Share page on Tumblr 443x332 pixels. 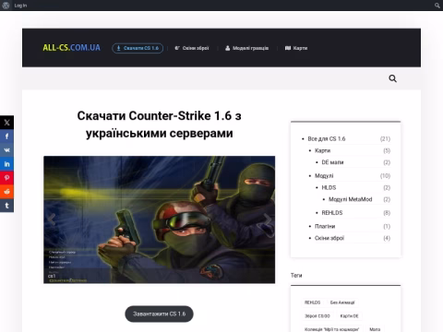(6, 206)
